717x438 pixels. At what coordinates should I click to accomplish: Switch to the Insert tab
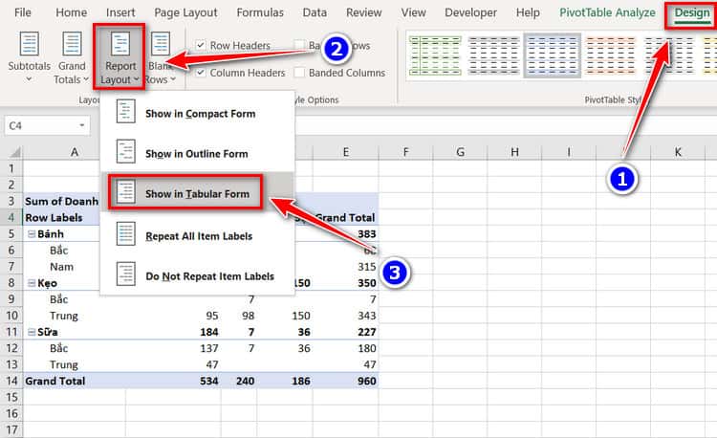click(x=120, y=12)
